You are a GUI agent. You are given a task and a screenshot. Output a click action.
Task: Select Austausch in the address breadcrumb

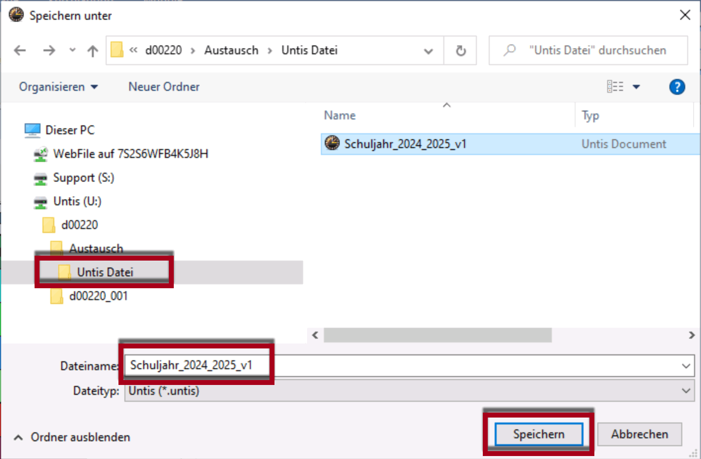click(x=231, y=50)
